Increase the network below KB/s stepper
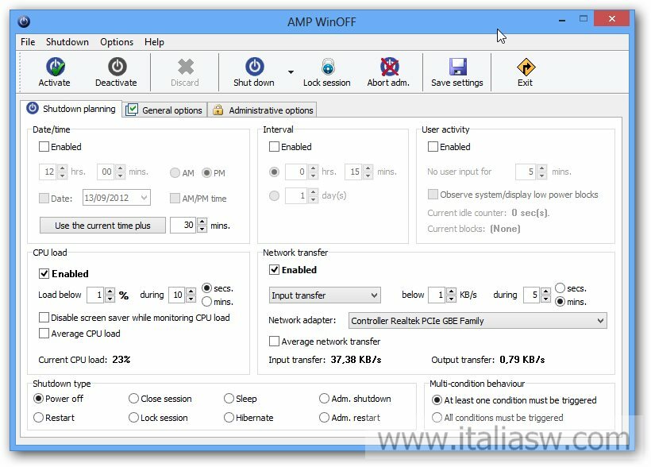Viewport: 651px width, 467px height. pos(451,291)
